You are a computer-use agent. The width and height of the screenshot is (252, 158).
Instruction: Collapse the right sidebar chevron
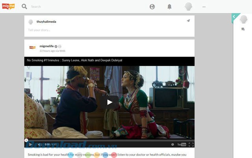pyautogui.click(x=234, y=17)
